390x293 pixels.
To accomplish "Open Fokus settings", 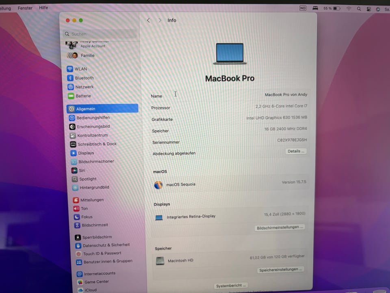I will [x=83, y=217].
